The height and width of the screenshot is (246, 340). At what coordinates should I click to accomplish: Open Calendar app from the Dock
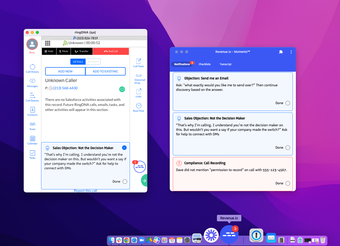(172, 240)
